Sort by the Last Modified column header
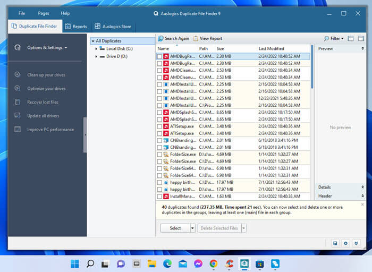 pyautogui.click(x=271, y=49)
